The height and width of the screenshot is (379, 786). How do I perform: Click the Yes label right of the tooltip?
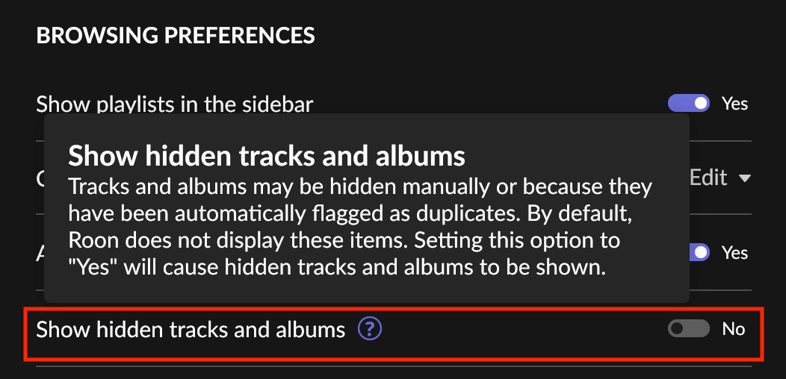tap(734, 252)
